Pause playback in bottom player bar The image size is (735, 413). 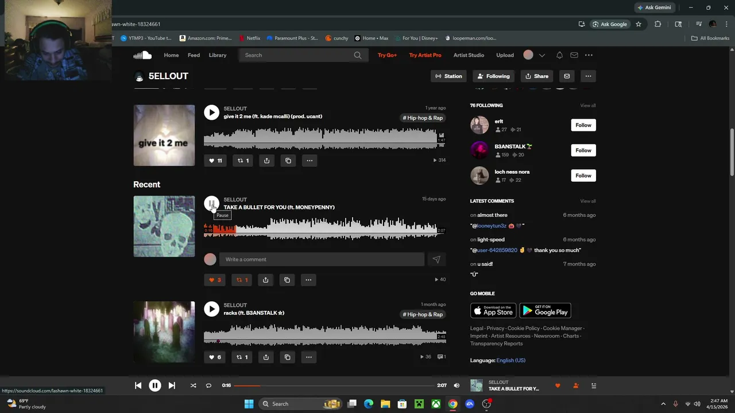tap(155, 385)
